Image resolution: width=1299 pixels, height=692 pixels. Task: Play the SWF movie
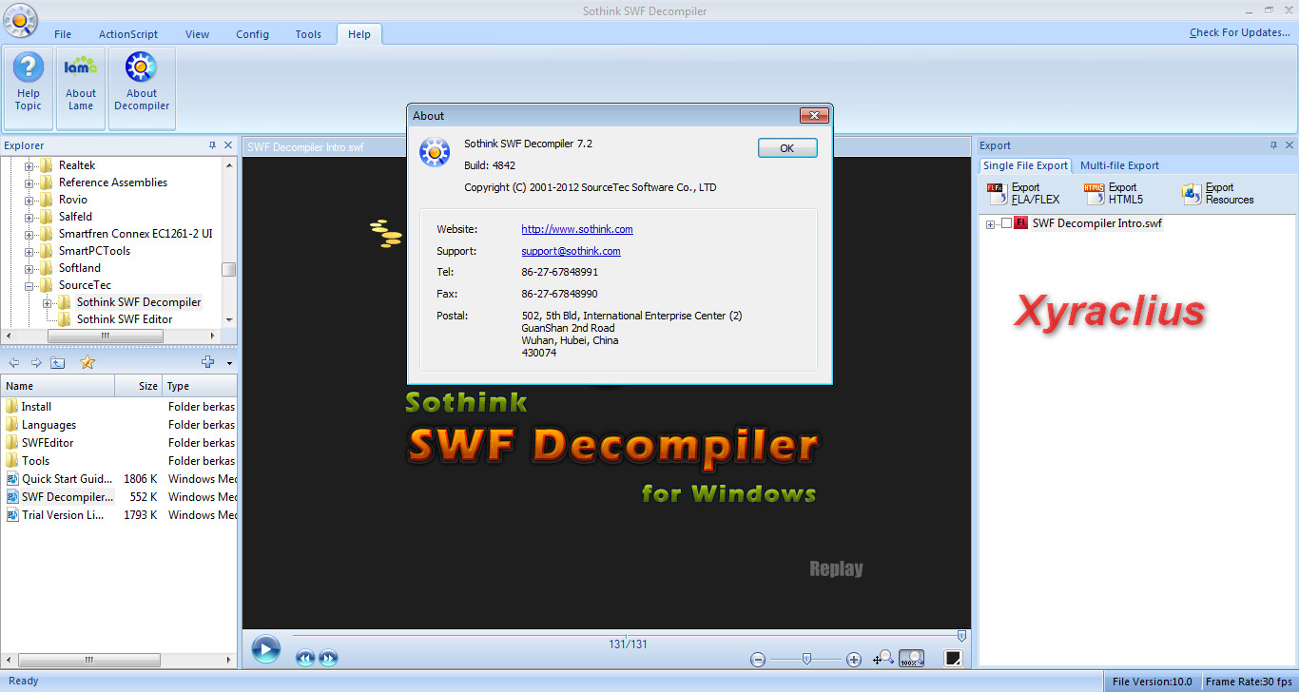[x=266, y=649]
